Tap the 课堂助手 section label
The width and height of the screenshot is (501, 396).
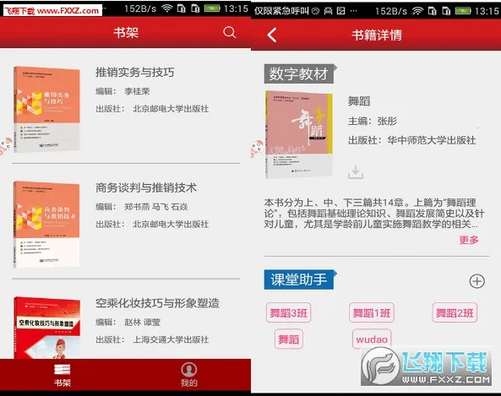tap(299, 279)
